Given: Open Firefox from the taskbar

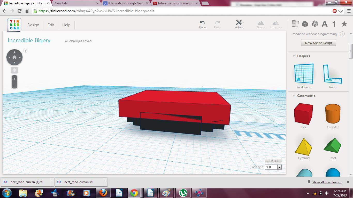Looking at the screenshot, I should pos(103,193).
